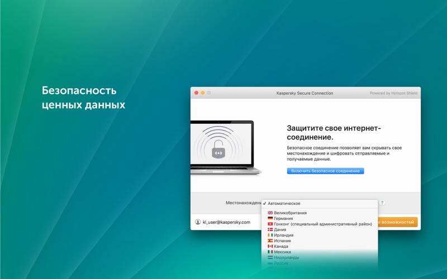This screenshot has width=447, height=279.
Task: Click the Местонахождение label
Action: point(244,203)
